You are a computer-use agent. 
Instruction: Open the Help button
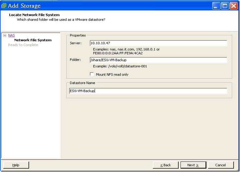click(16, 165)
